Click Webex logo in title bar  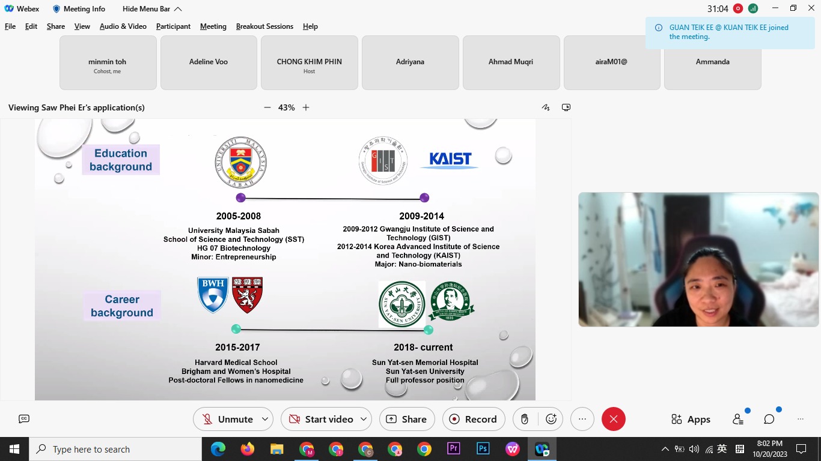click(9, 8)
